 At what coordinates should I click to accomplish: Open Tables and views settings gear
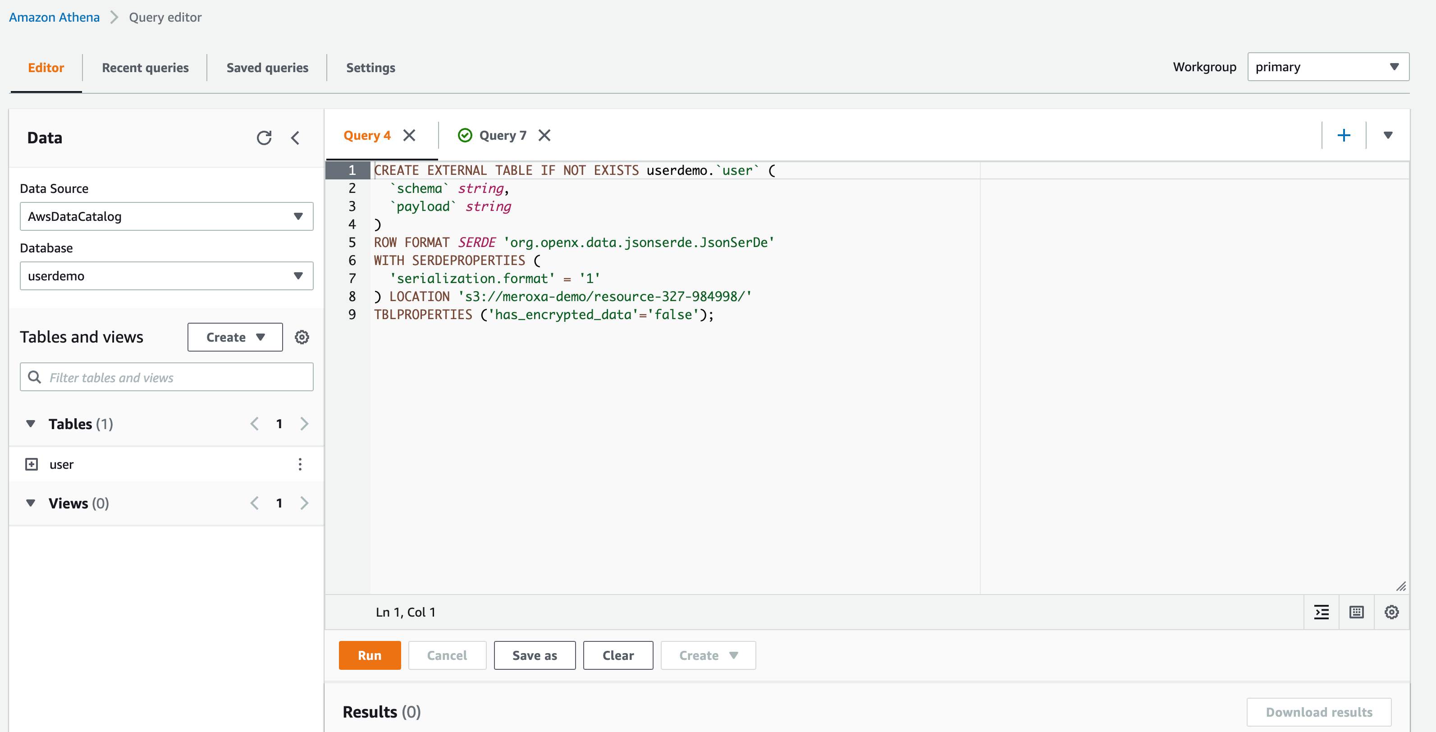pos(302,337)
